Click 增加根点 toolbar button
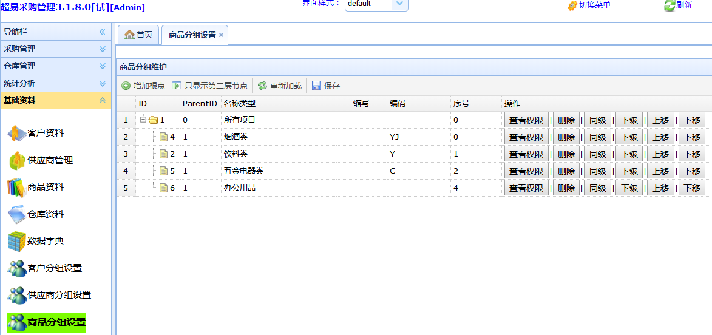Image resolution: width=712 pixels, height=335 pixels. [143, 86]
